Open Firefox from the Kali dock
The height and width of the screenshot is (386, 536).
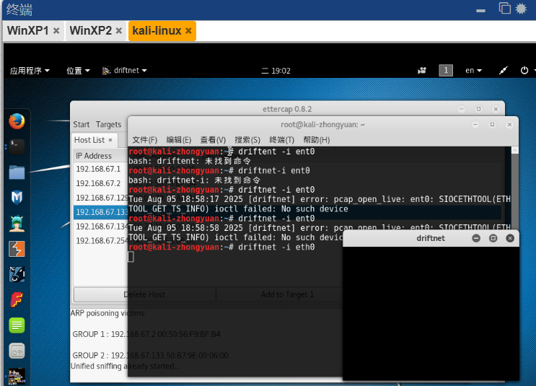point(17,121)
